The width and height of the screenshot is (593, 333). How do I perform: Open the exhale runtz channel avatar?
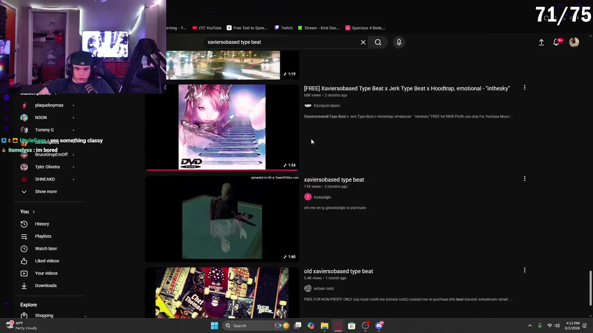pyautogui.click(x=308, y=289)
